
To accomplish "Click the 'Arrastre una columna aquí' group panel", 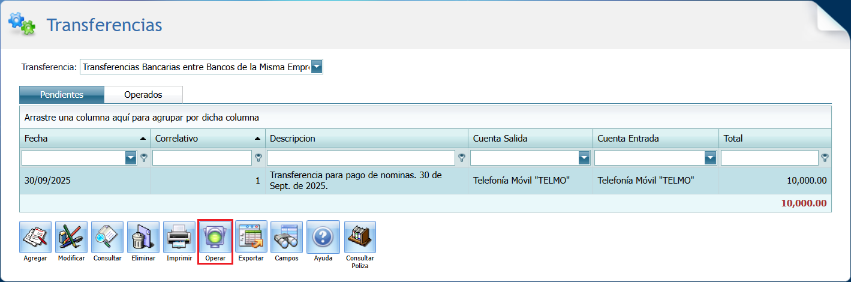I will tap(425, 118).
